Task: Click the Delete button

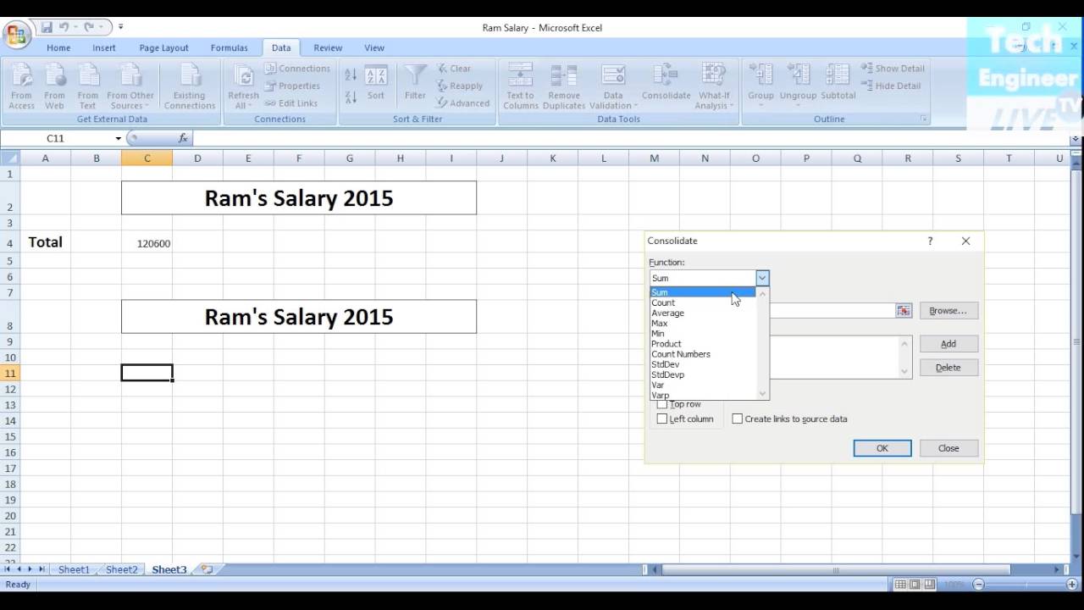Action: (948, 368)
